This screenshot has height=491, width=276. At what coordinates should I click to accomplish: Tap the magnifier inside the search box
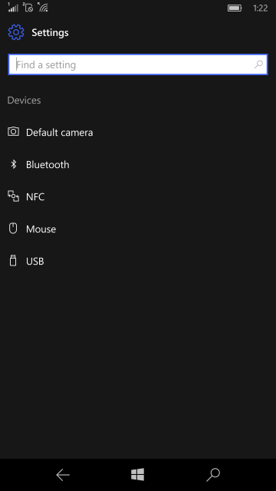[258, 64]
